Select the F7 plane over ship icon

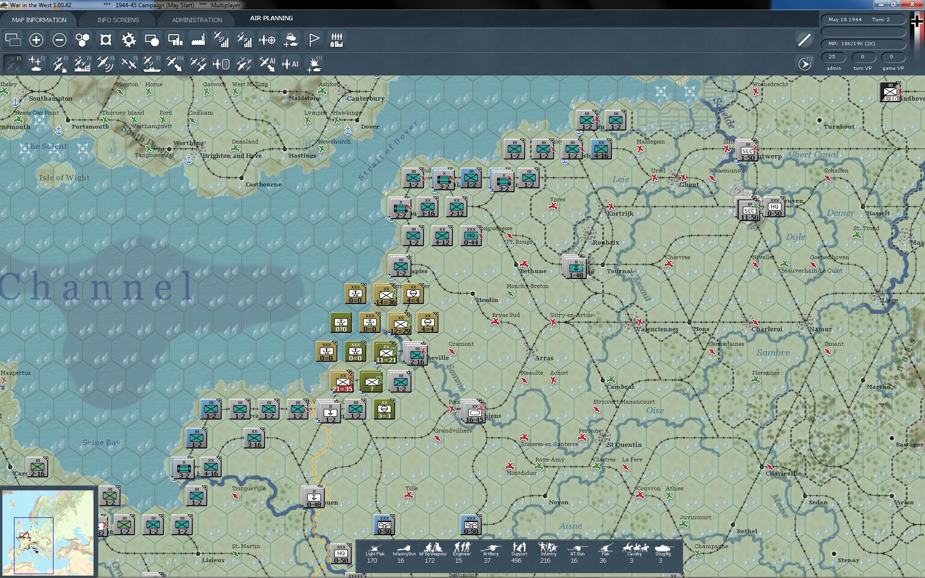(x=152, y=64)
